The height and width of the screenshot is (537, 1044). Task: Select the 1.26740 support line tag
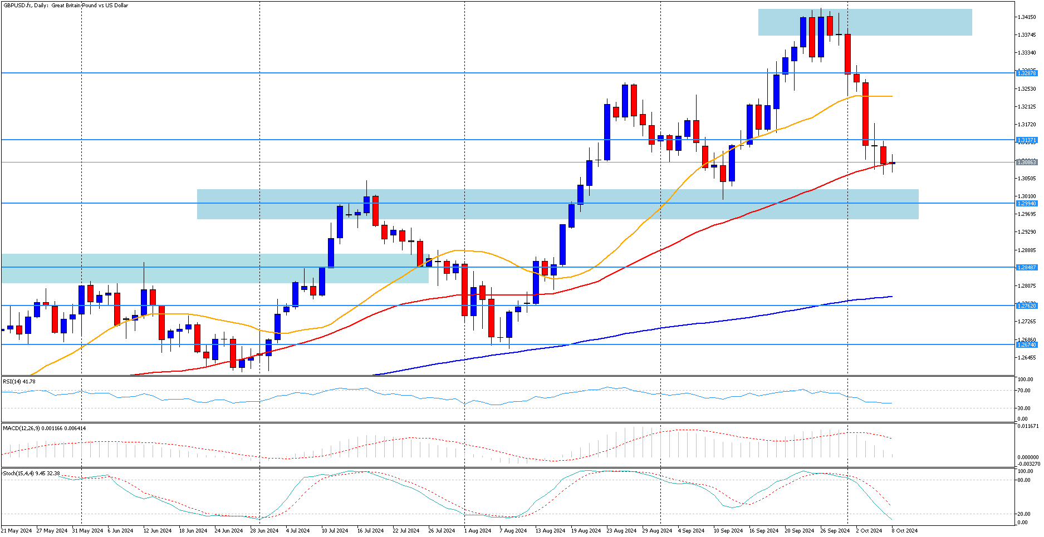point(1026,344)
